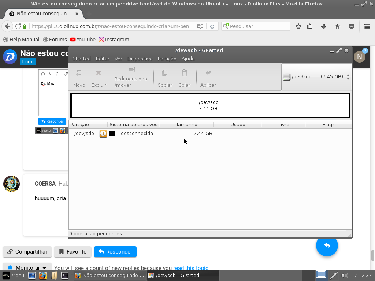Open the /dev/sdb device selector dropdown
The width and height of the screenshot is (375, 281).
(x=316, y=77)
